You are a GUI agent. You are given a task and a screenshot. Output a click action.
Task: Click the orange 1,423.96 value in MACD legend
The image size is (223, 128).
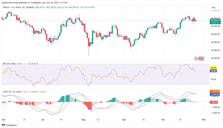pyautogui.click(x=42, y=92)
